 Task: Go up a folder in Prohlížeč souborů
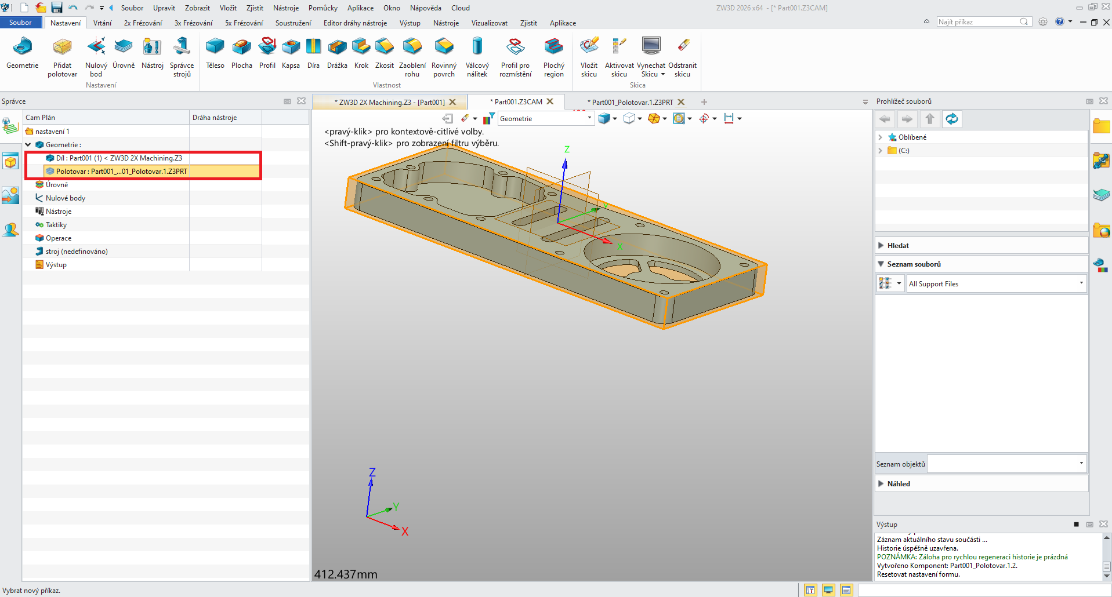pyautogui.click(x=930, y=119)
